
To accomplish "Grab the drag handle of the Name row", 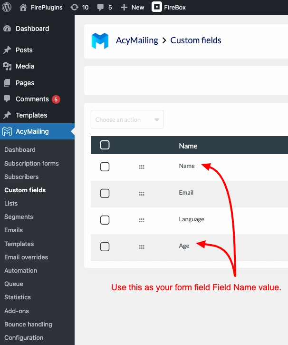I will click(x=142, y=167).
